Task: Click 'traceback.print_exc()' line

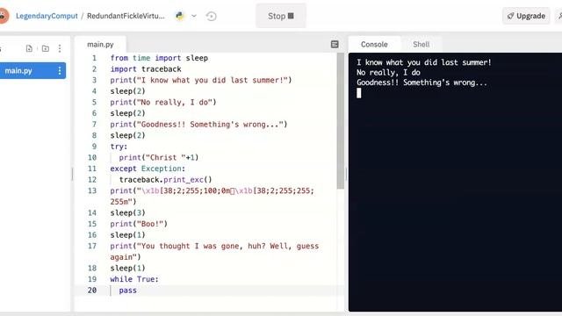Action: [166, 179]
